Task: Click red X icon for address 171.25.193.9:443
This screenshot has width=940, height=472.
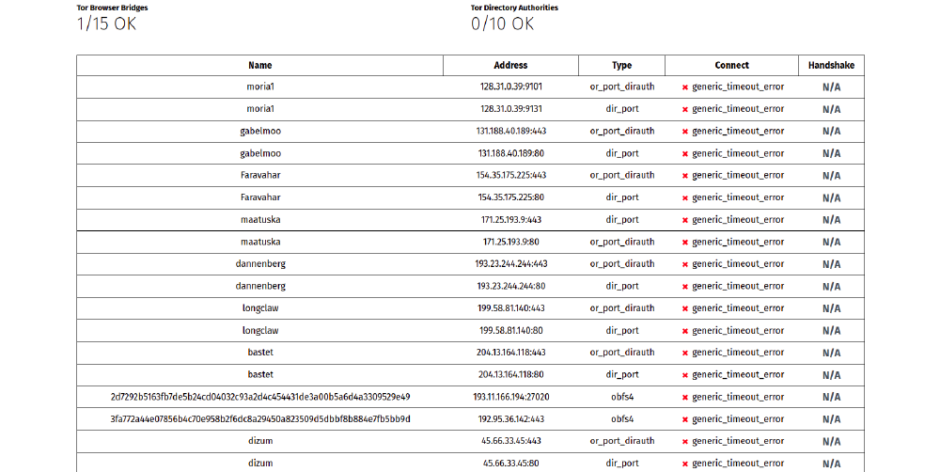Action: [x=685, y=220]
